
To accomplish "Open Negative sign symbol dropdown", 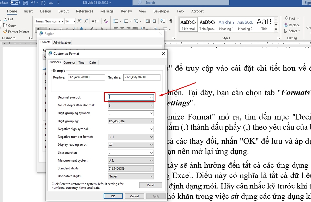I will pos(131,129).
